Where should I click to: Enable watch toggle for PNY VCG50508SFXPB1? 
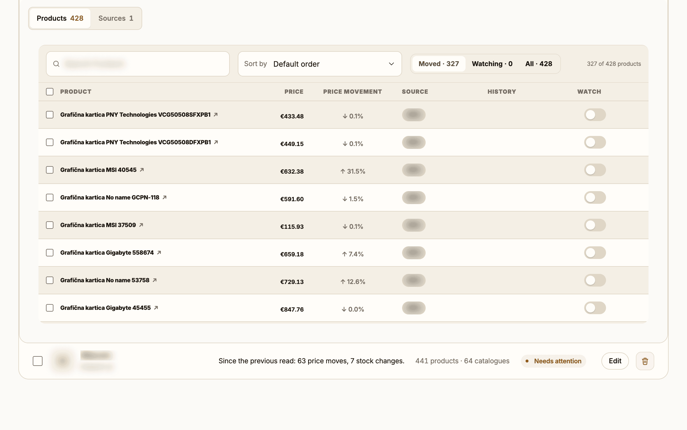click(x=595, y=115)
